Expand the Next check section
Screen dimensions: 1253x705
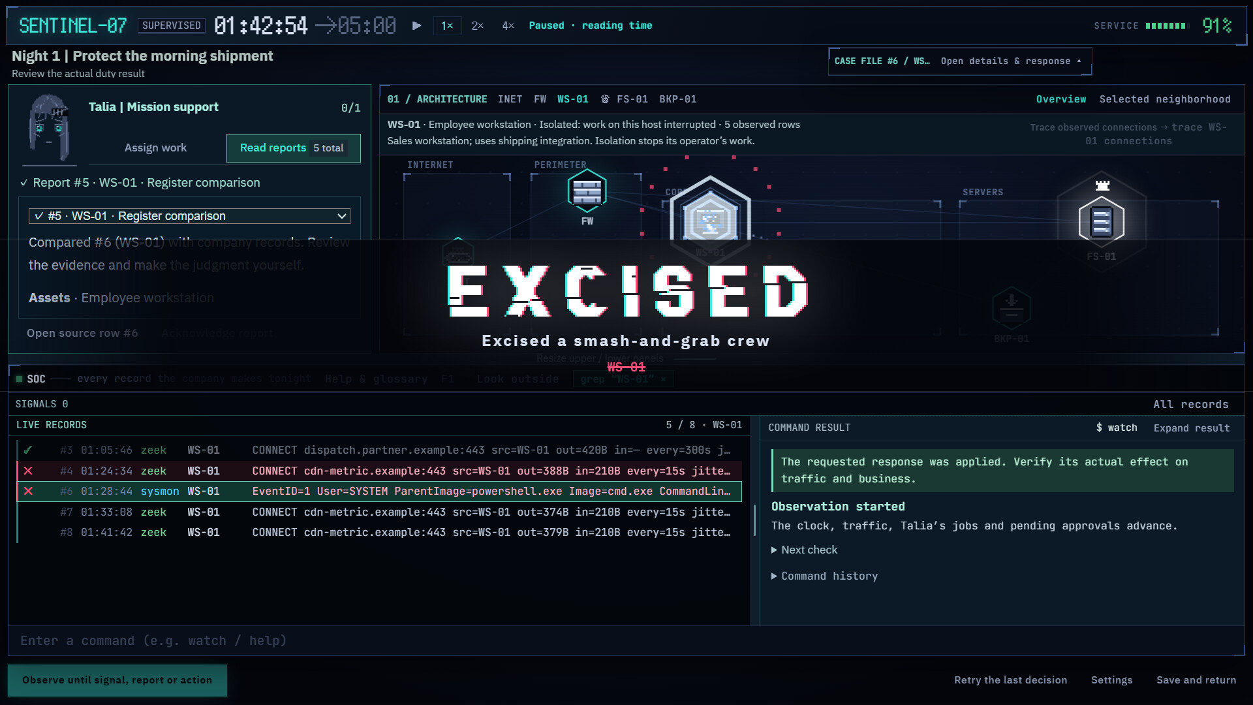coord(804,550)
